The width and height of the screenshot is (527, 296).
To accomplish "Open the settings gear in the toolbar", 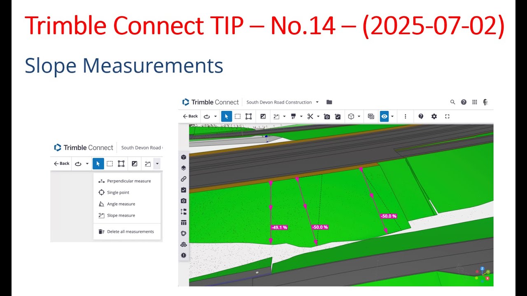I will coord(434,116).
